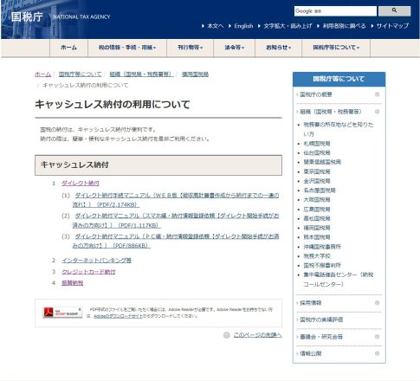Click the Adobe Reader badge icon
Screen dimensions: 420x381
pos(62,313)
